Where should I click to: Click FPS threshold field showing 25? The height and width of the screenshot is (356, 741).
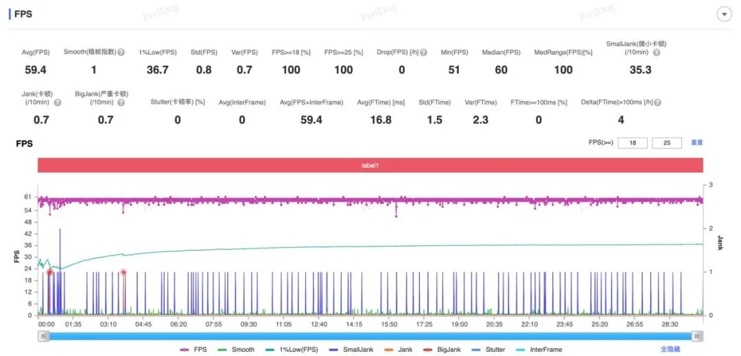click(x=667, y=142)
